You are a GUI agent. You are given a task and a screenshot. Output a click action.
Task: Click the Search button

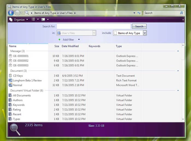coord(139,26)
